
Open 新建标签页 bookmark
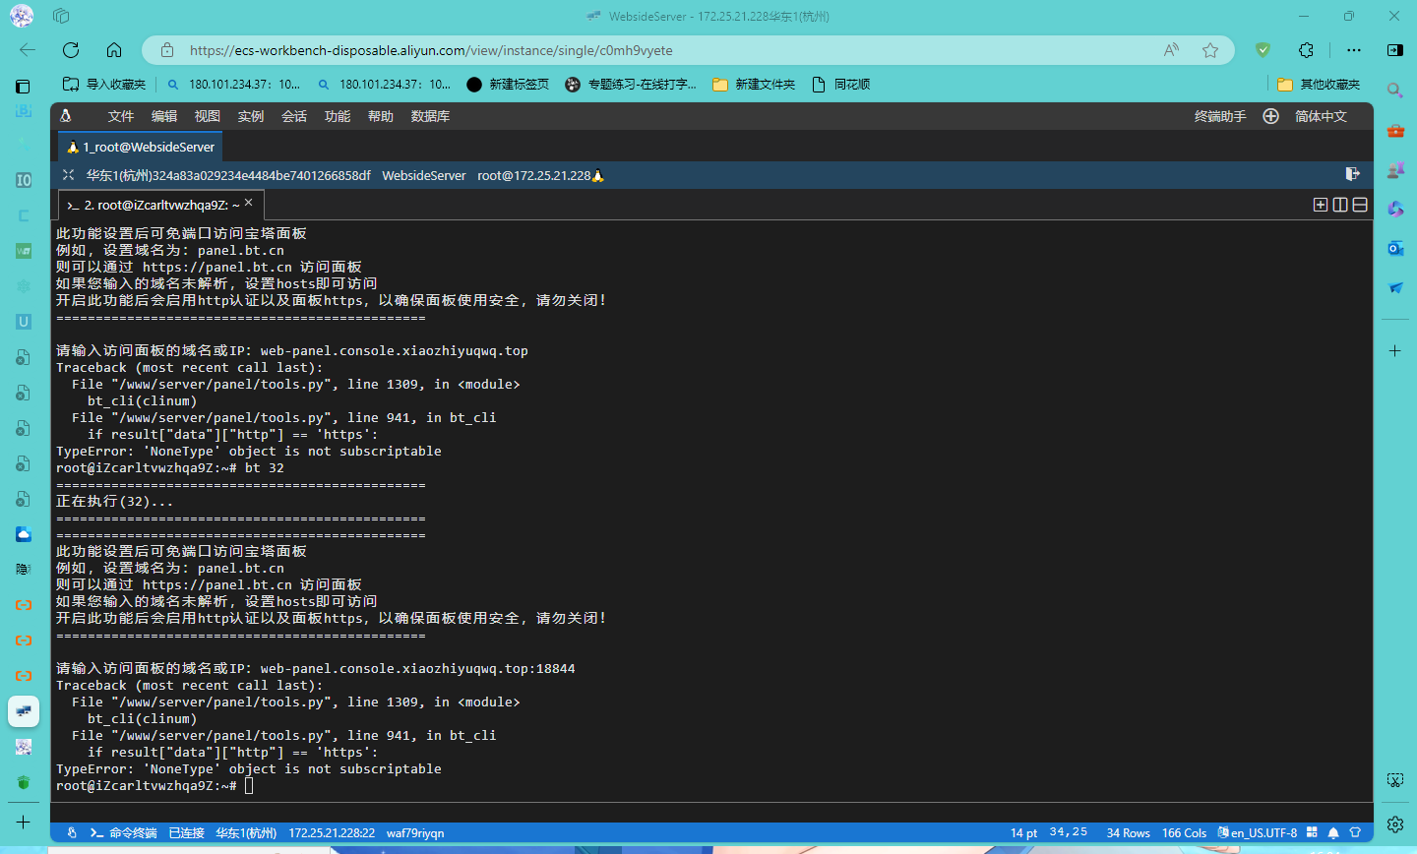tap(508, 85)
